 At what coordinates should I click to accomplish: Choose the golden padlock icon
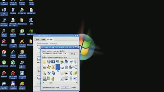(53, 78)
